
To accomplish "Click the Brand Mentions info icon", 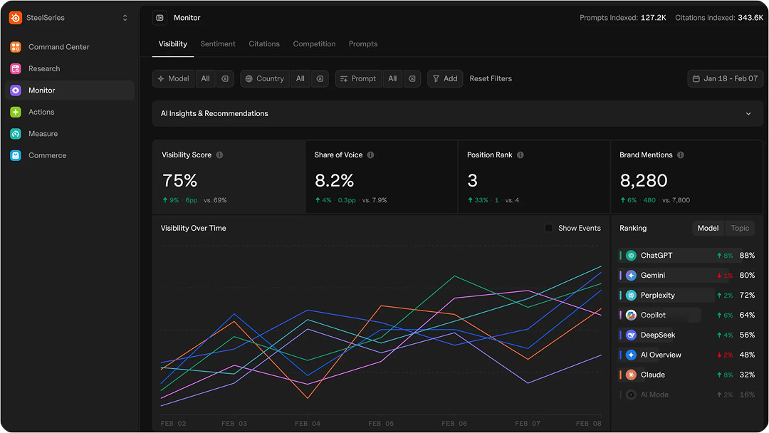I will (681, 155).
